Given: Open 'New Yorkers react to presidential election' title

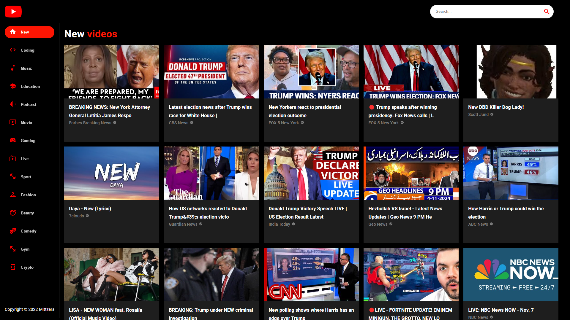Looking at the screenshot, I should [x=305, y=111].
